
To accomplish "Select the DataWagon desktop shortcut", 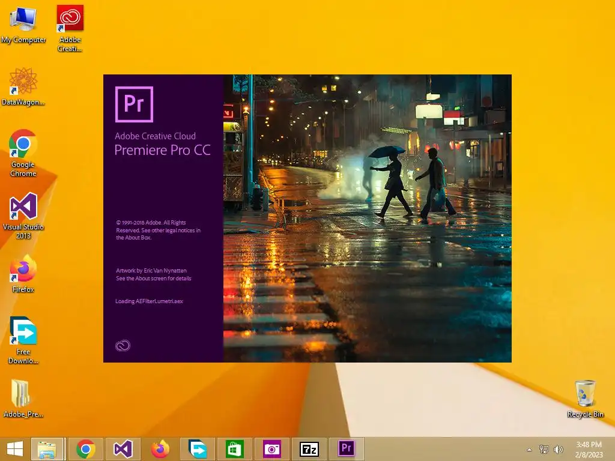I will click(x=23, y=86).
